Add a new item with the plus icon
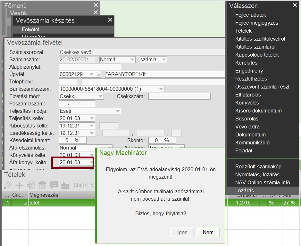The height and width of the screenshot is (246, 301). (x=19, y=185)
